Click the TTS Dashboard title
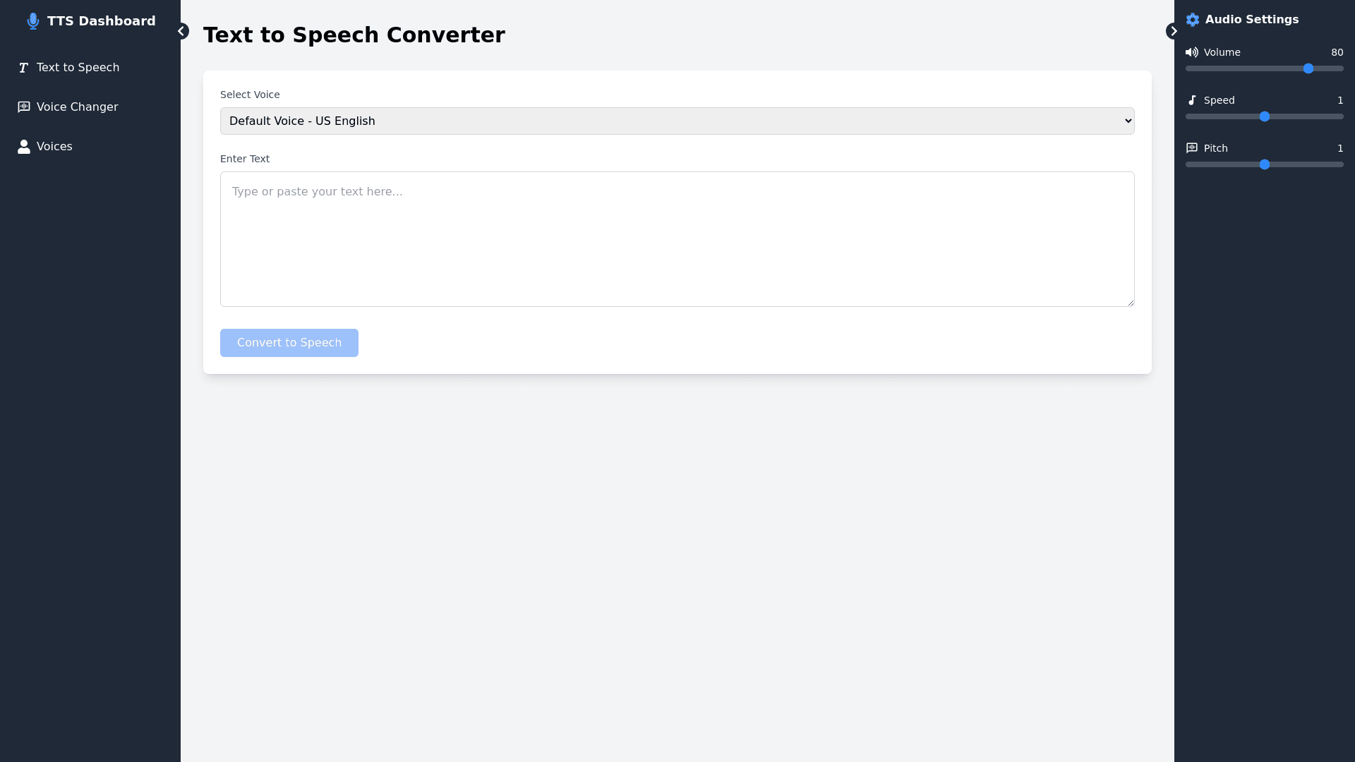The image size is (1355, 762). click(x=101, y=21)
